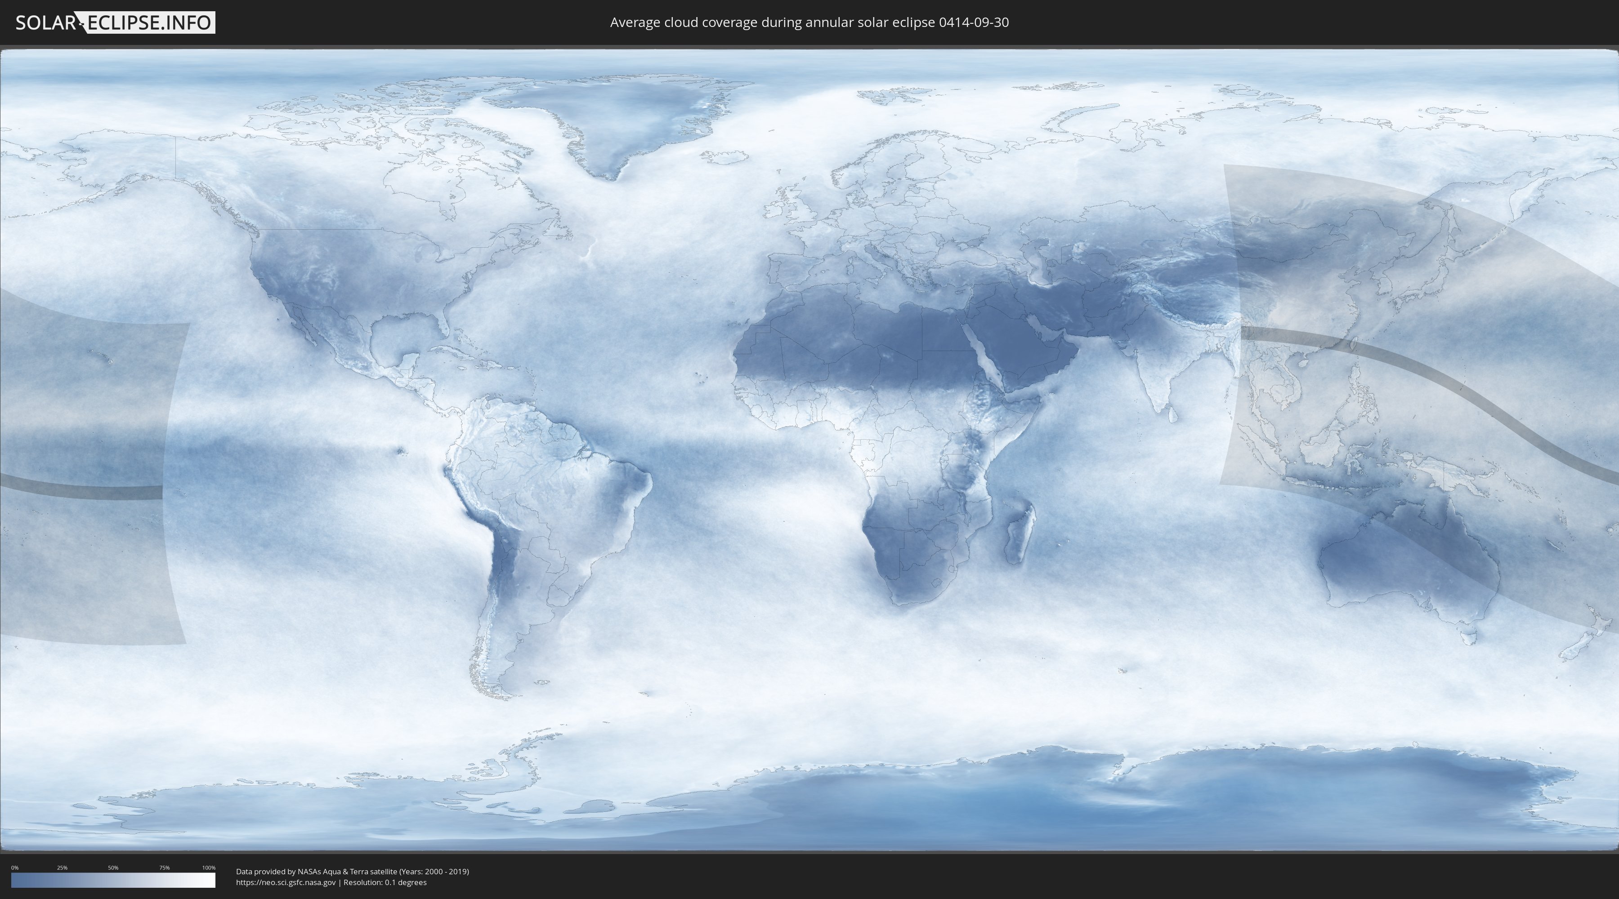Click the title 'Average cloud coverage during annular solar eclipse 0414-09-30'
Viewport: 1619px width, 899px height.
(x=809, y=22)
